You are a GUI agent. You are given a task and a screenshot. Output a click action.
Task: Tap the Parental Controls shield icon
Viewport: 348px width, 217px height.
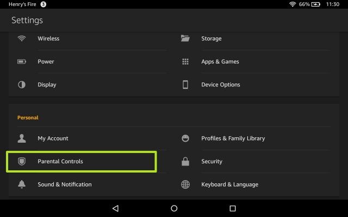point(22,162)
